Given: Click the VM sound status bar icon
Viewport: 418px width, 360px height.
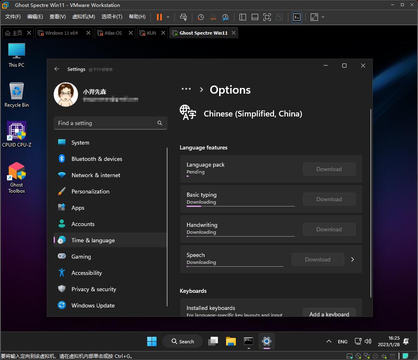Looking at the screenshot, I should click(385, 356).
